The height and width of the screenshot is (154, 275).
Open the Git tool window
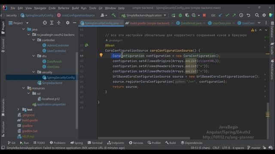pos(12,143)
